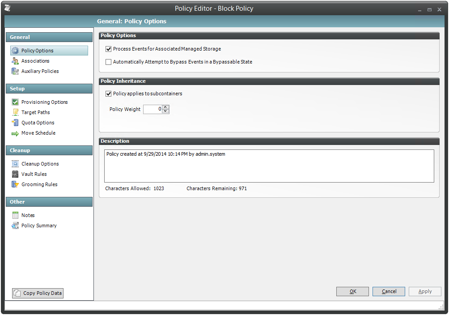Click the Target Paths icon
449x315 pixels.
(x=15, y=112)
